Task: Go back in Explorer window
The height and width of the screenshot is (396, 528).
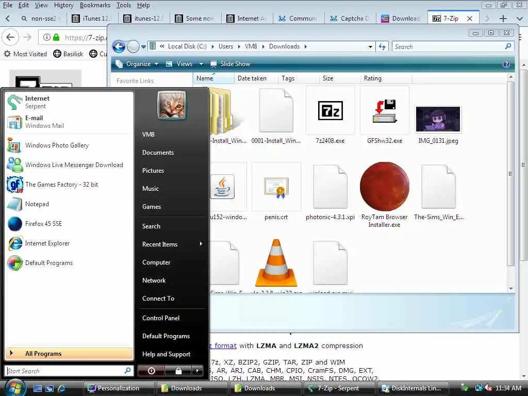Action: click(x=119, y=46)
